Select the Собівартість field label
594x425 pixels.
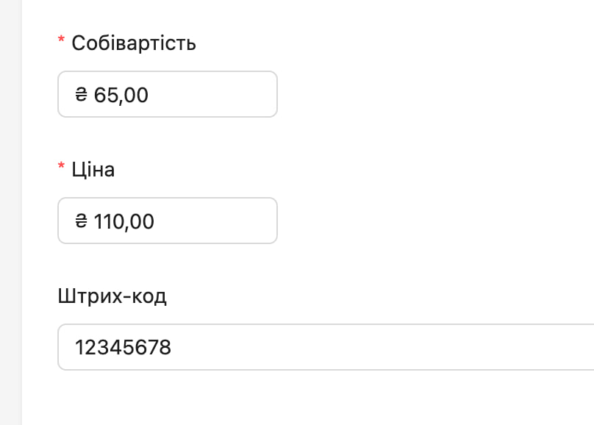pos(134,43)
